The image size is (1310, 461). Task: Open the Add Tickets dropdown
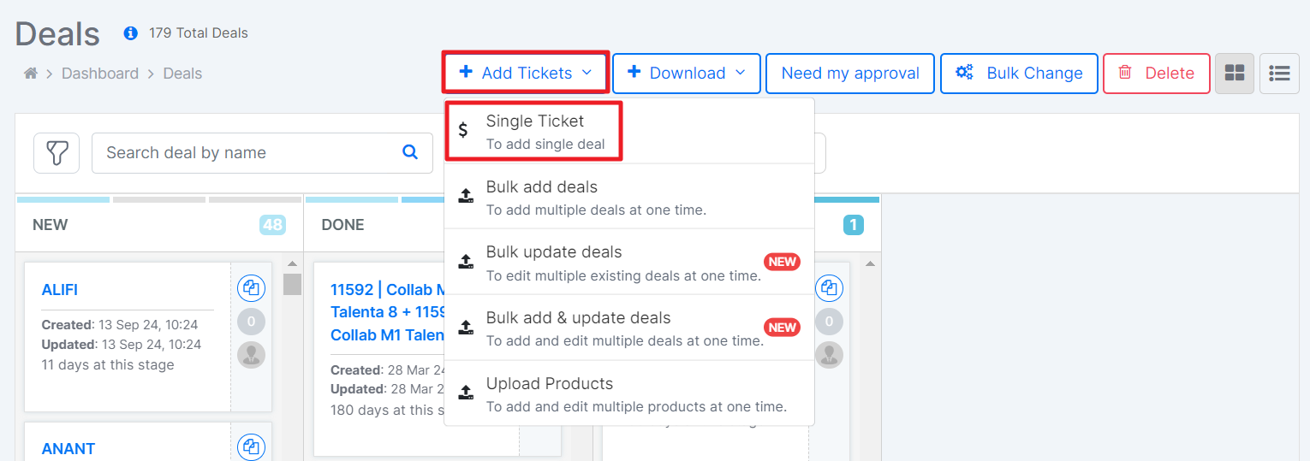[x=526, y=73]
